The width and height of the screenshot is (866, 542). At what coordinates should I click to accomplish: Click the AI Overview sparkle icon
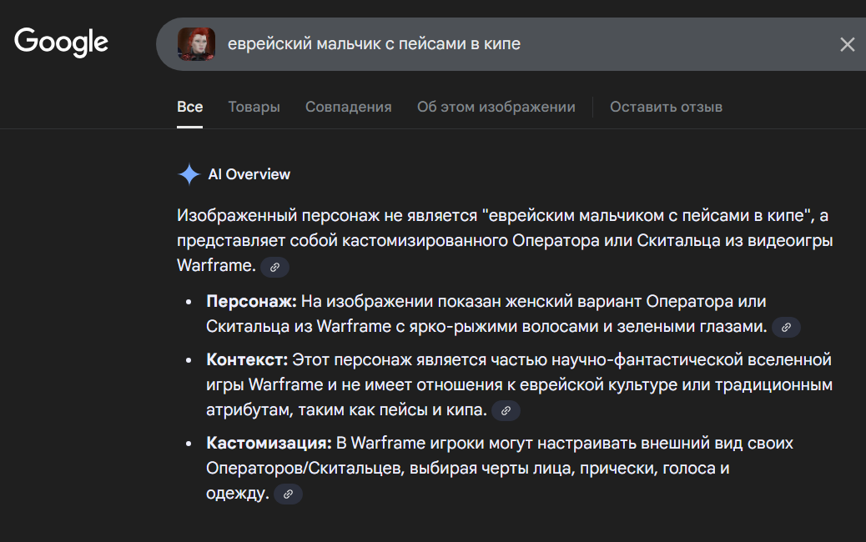click(189, 174)
